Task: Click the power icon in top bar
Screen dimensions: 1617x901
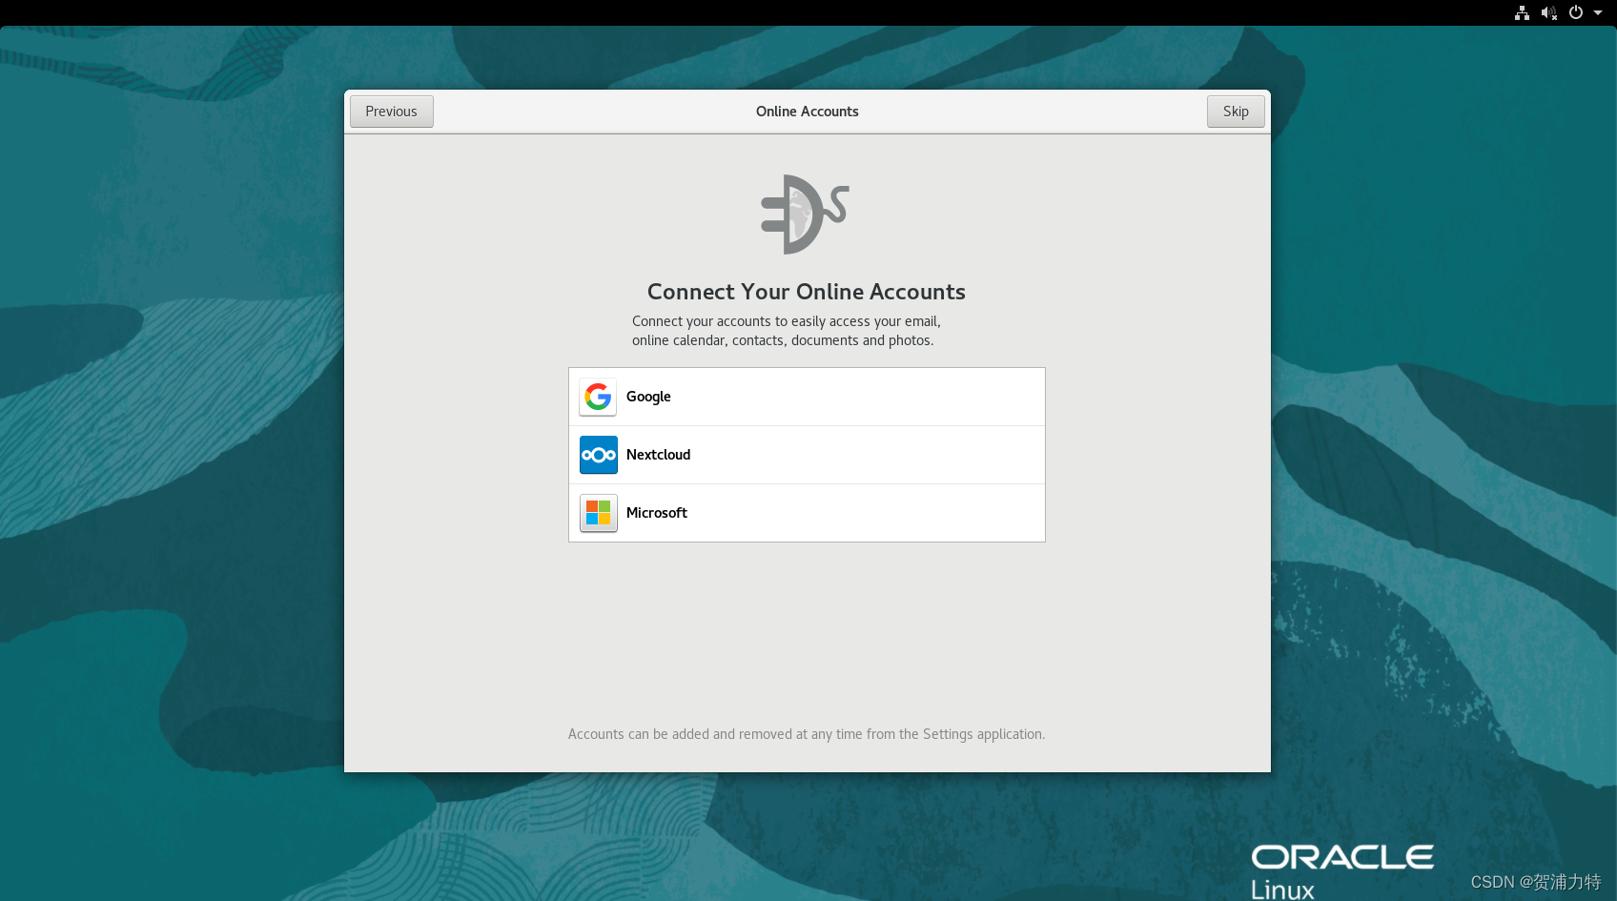Action: tap(1576, 12)
